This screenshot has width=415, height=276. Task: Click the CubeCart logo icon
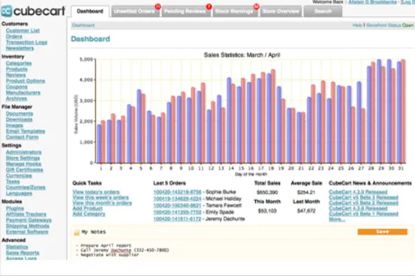click(9, 12)
